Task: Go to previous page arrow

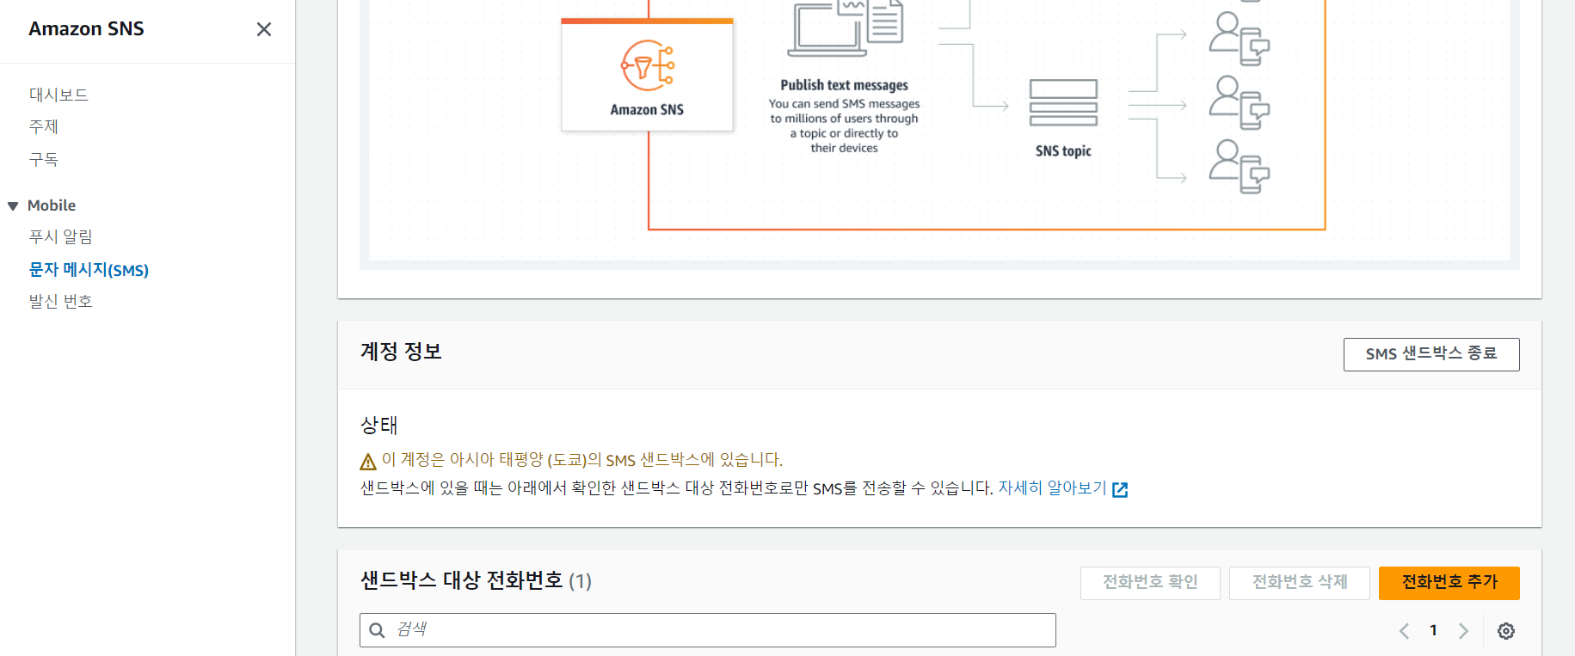Action: (x=1404, y=631)
